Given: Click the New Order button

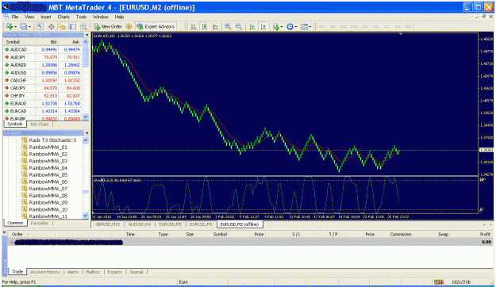Looking at the screenshot, I should pyautogui.click(x=108, y=26).
